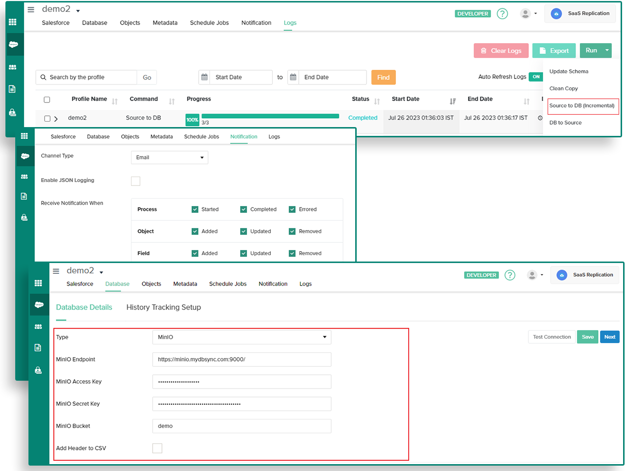
Task: Open user avatar in bottom Database window
Action: click(532, 275)
